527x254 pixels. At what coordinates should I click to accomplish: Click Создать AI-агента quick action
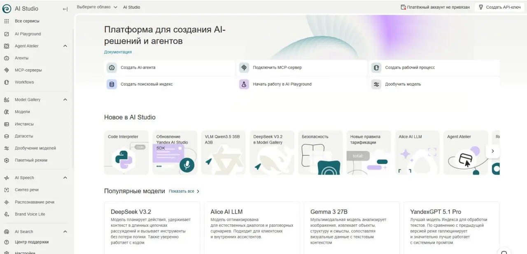169,68
